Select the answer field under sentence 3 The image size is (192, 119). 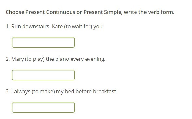pos(43,107)
